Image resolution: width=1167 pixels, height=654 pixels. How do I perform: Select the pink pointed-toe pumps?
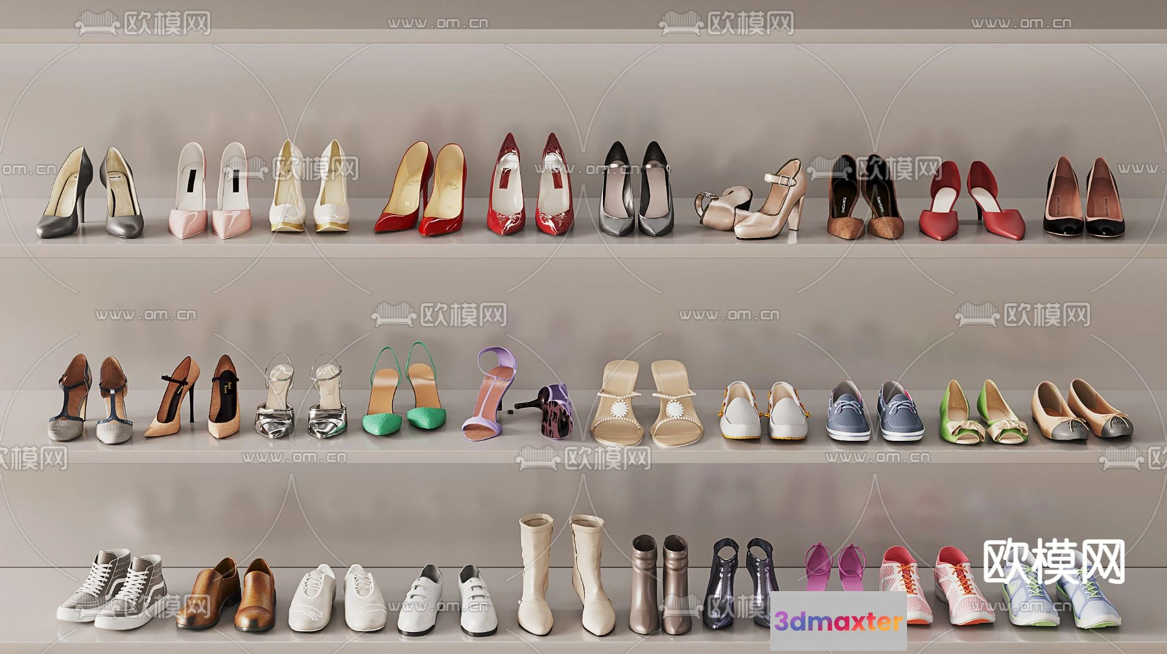207,194
